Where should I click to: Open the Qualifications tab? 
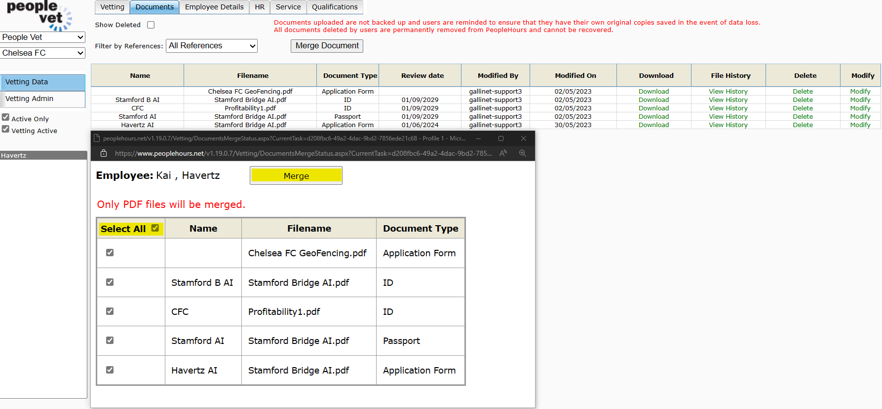pyautogui.click(x=335, y=7)
